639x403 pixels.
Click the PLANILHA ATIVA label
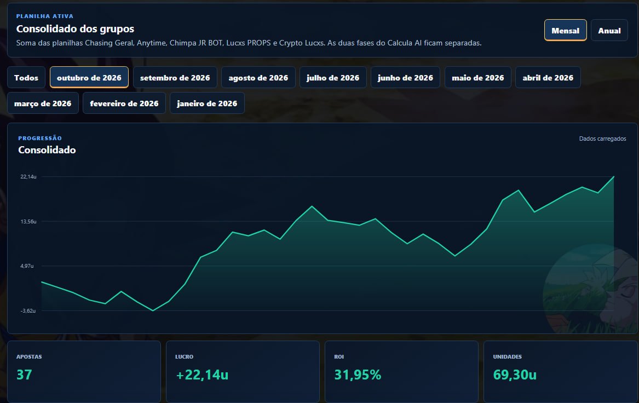pyautogui.click(x=45, y=16)
